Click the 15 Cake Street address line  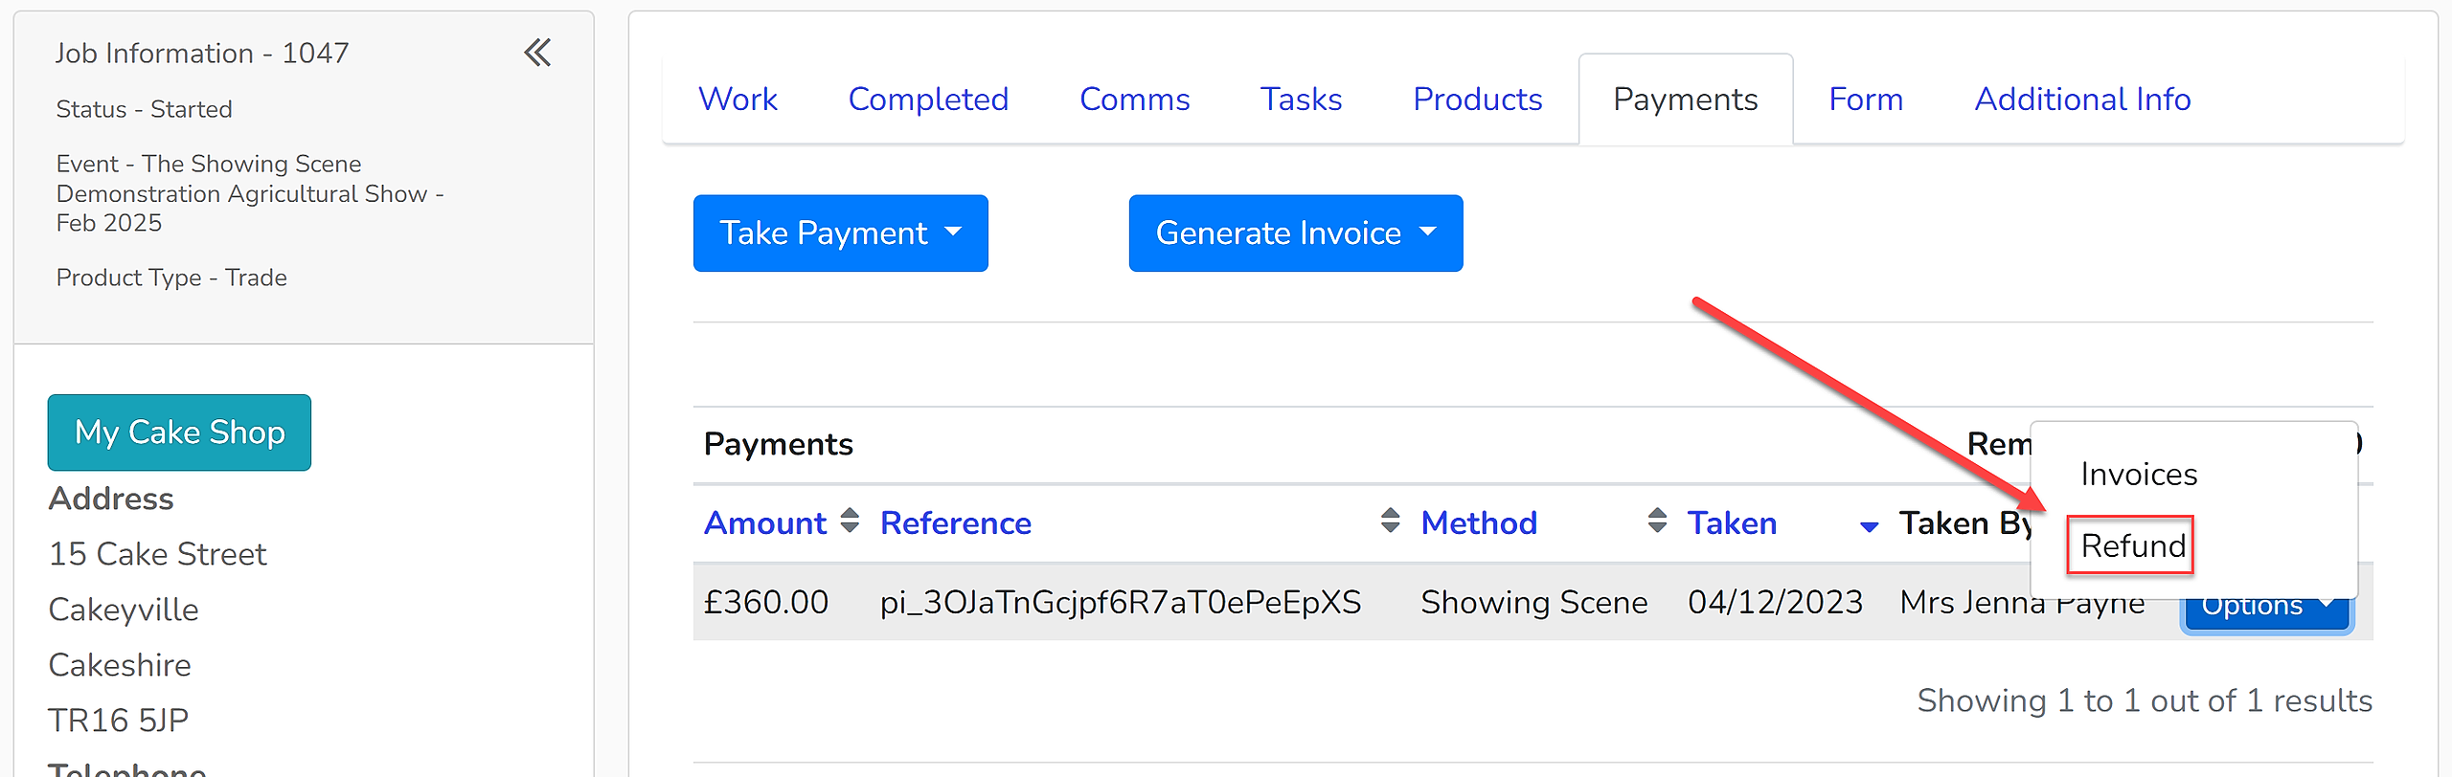(x=157, y=554)
